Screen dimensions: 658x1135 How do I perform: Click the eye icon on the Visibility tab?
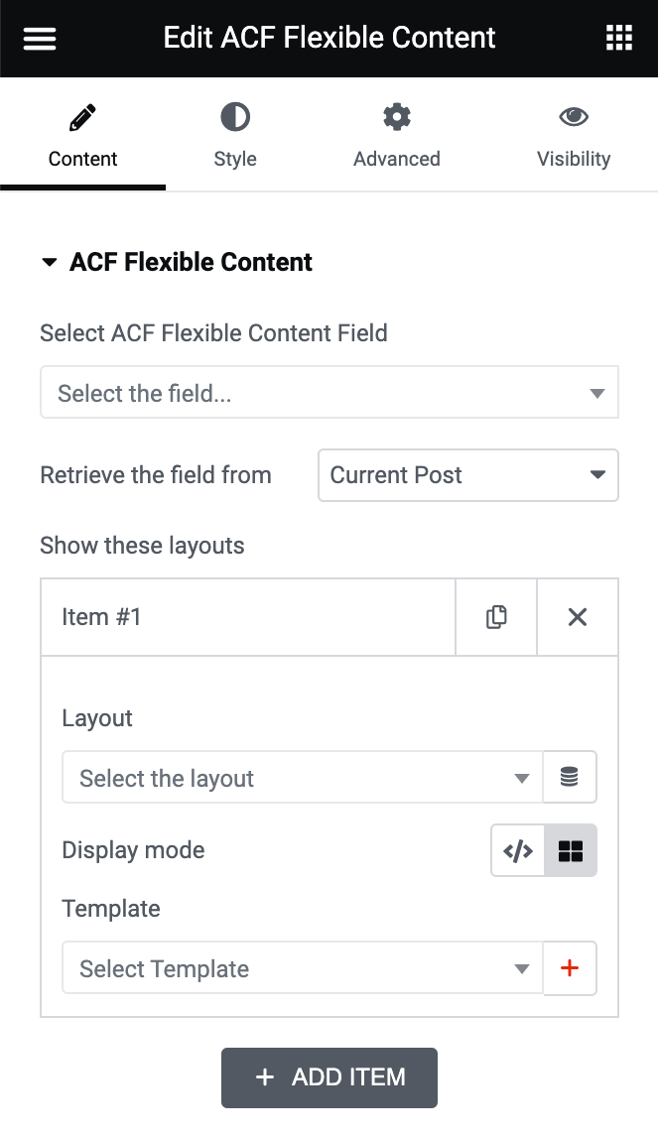[574, 116]
